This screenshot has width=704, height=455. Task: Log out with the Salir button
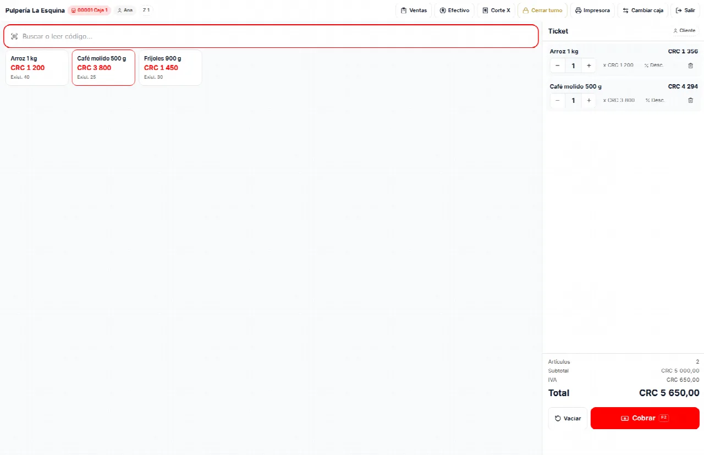coord(685,10)
